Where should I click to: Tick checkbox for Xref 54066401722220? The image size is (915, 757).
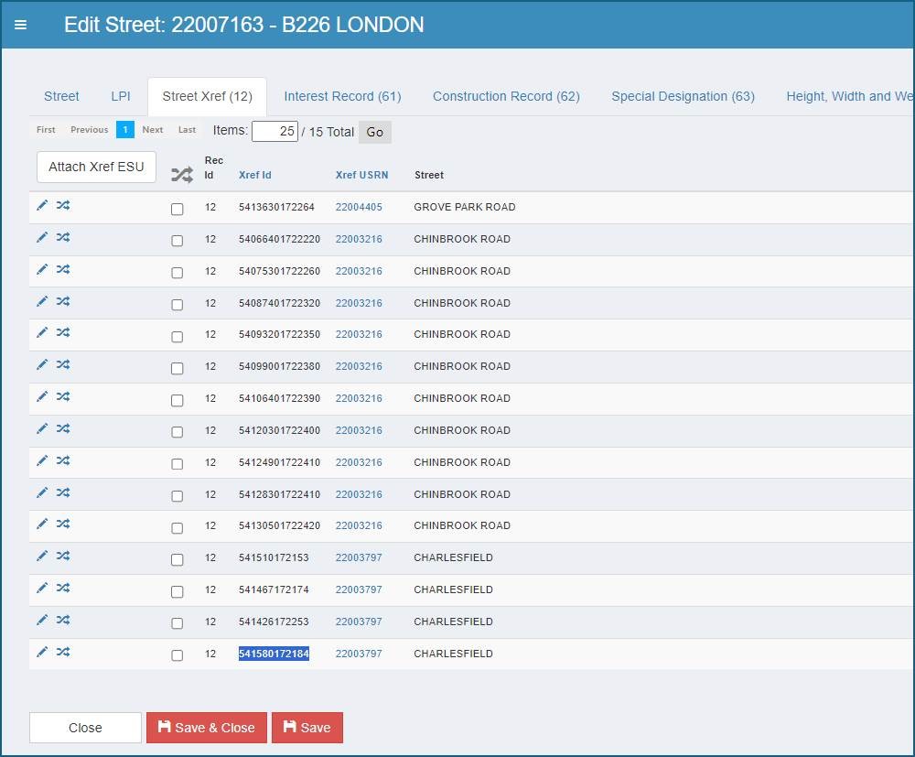pos(178,241)
